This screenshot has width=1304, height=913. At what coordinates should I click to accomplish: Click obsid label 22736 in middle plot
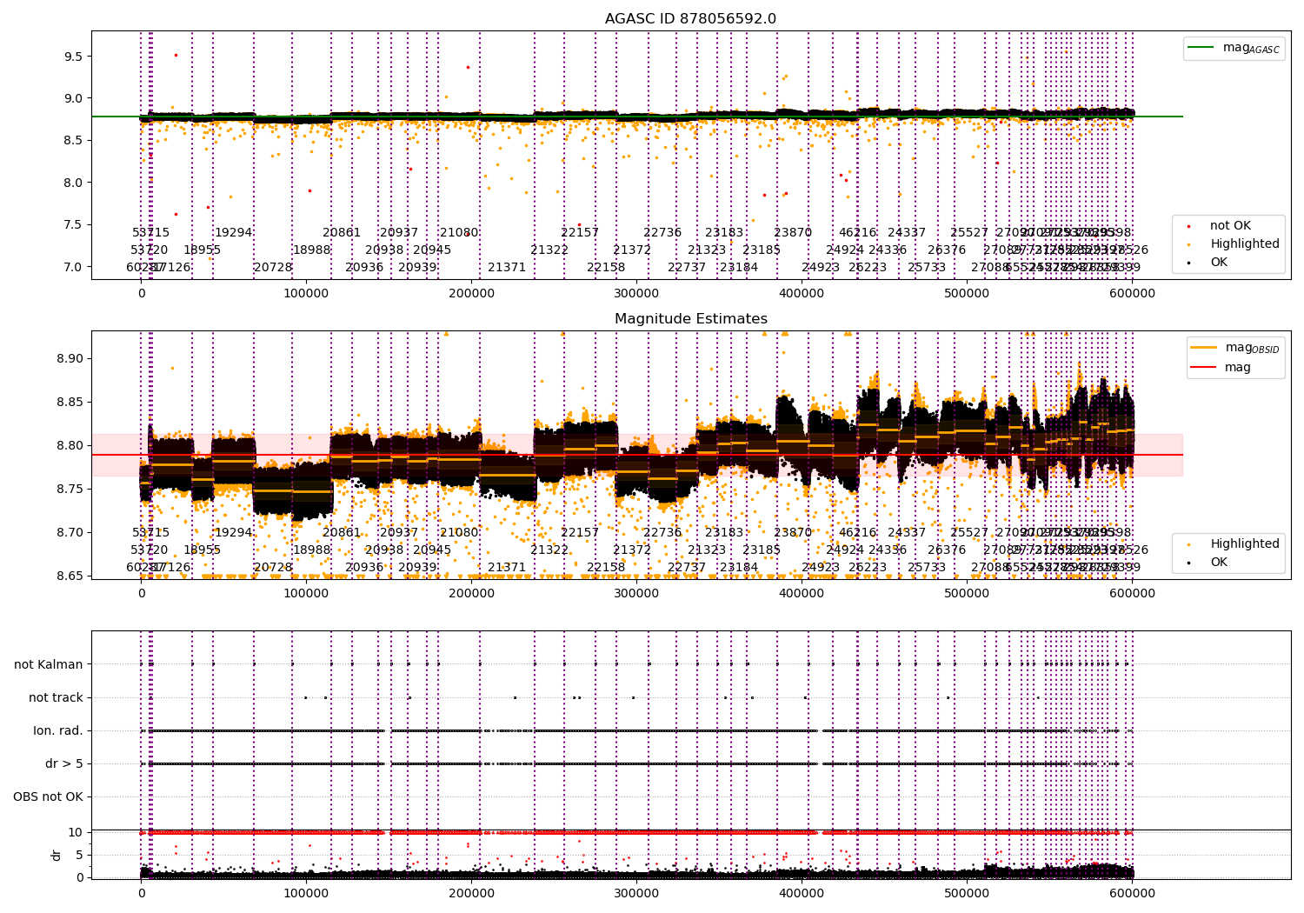[662, 533]
